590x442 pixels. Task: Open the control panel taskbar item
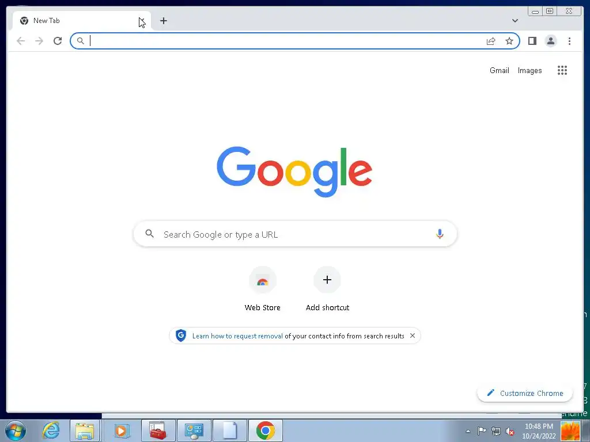pos(194,430)
